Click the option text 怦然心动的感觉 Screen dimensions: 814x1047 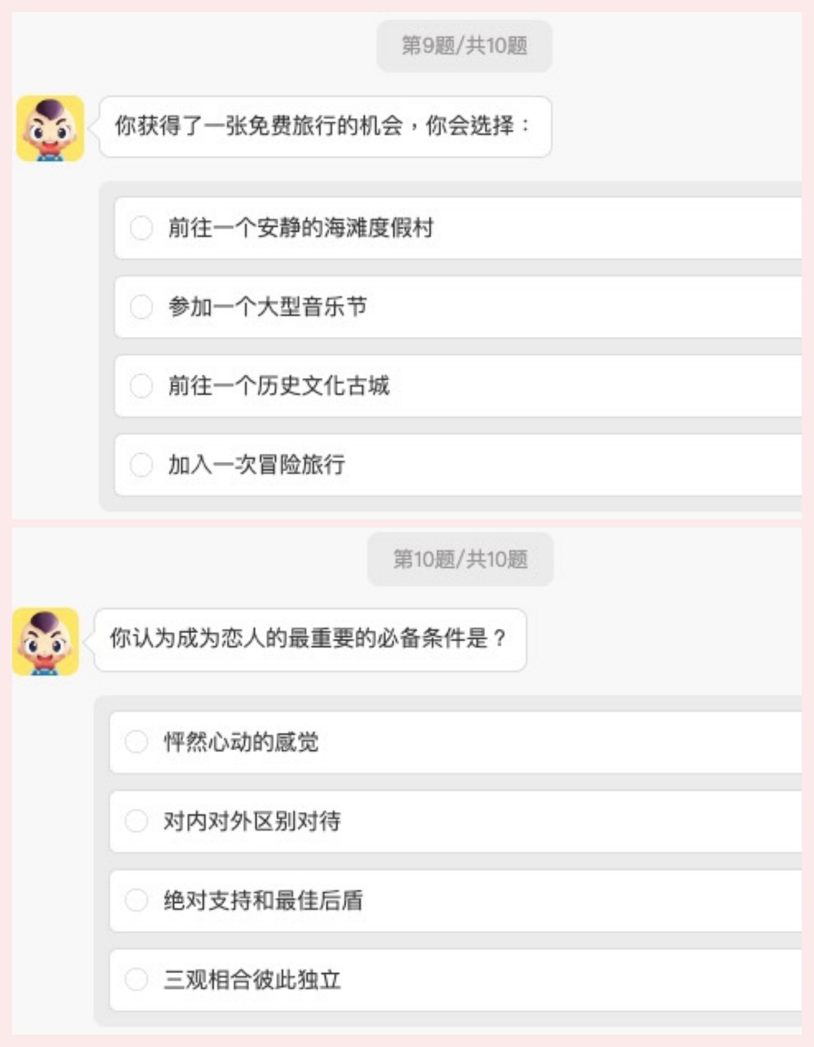tap(241, 742)
